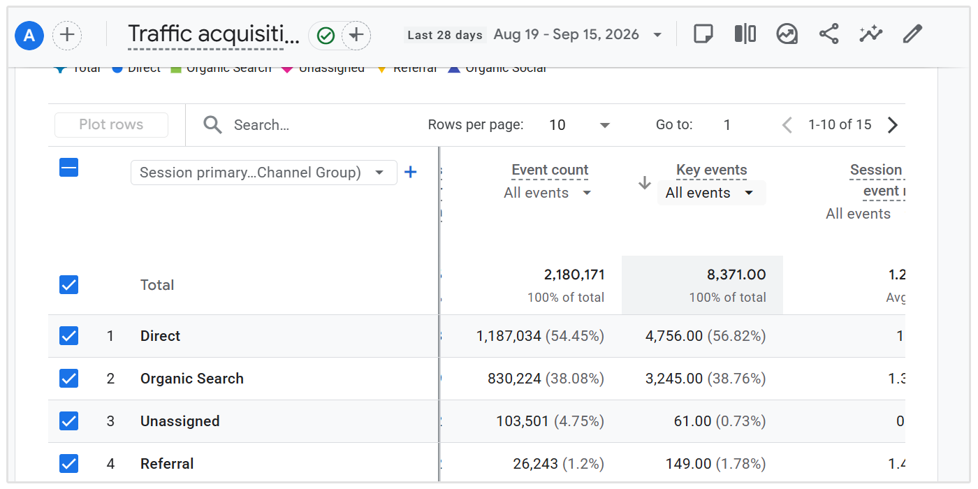Click the Go to page number field
This screenshot has height=489, width=978.
pos(727,125)
